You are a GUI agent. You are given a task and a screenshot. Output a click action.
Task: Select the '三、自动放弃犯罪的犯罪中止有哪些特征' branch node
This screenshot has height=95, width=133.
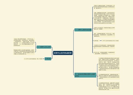coord(85,75)
